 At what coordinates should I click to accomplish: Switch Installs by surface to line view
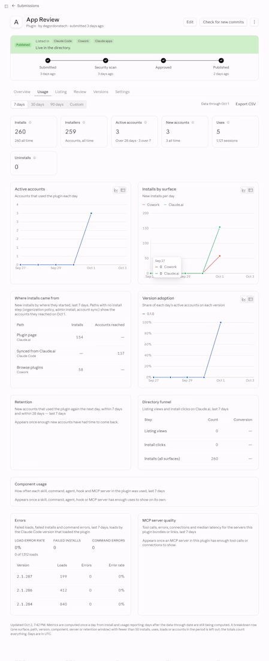(x=244, y=190)
